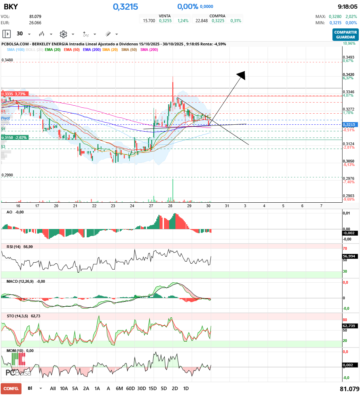Image resolution: width=364 pixels, height=396 pixels.
Task: Select the pencil drawing tools icon
Action: [x=108, y=34]
